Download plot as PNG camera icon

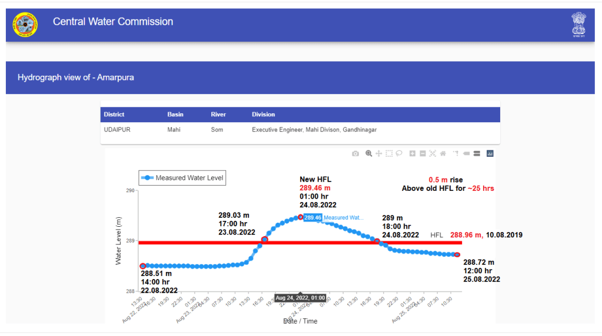coord(355,153)
